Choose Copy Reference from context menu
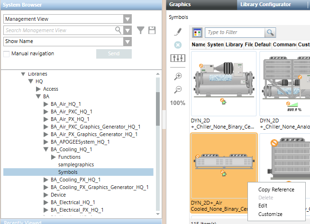Image resolution: width=310 pixels, height=224 pixels. click(276, 190)
